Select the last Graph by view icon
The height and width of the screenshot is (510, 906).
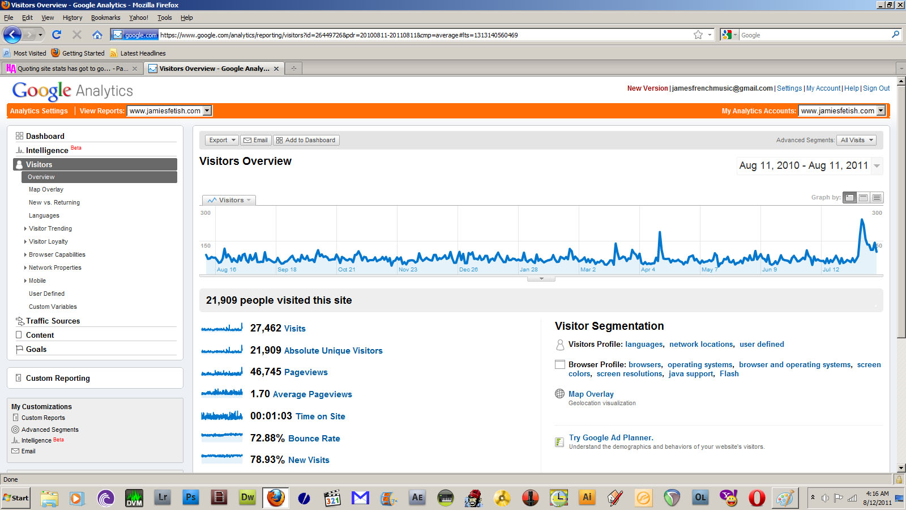[x=877, y=198]
